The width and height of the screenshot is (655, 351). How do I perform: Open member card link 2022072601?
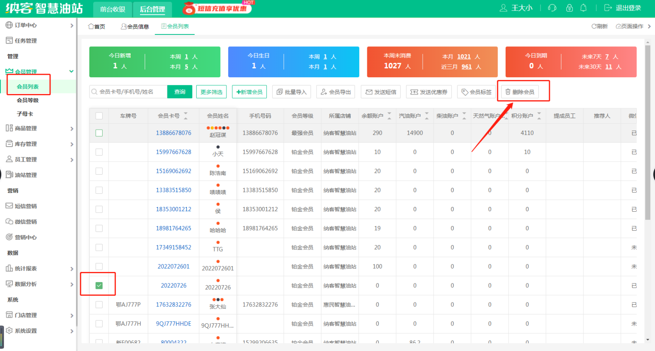pyautogui.click(x=174, y=266)
